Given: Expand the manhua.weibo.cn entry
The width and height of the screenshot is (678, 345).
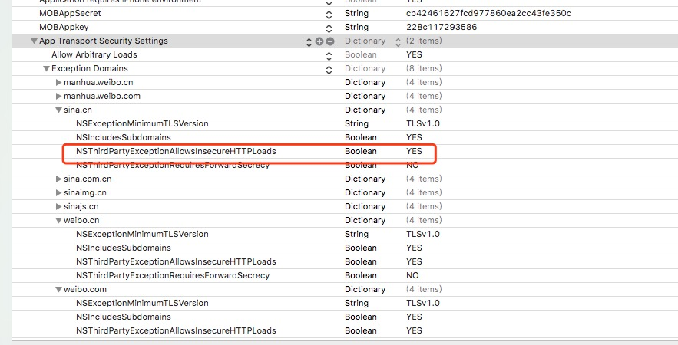Looking at the screenshot, I should tap(58, 83).
